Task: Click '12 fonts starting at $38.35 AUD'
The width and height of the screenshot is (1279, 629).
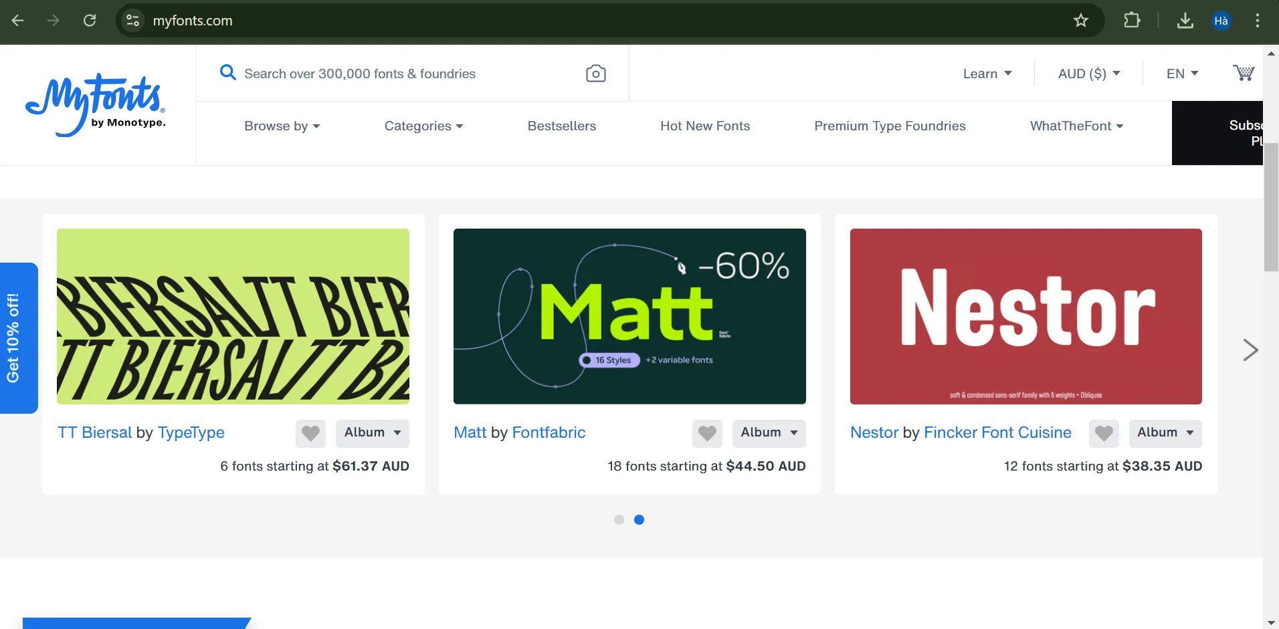Action: [1103, 466]
